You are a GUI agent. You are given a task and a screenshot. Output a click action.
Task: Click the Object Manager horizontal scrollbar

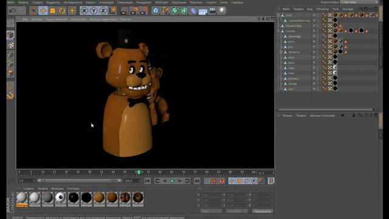pos(326,109)
